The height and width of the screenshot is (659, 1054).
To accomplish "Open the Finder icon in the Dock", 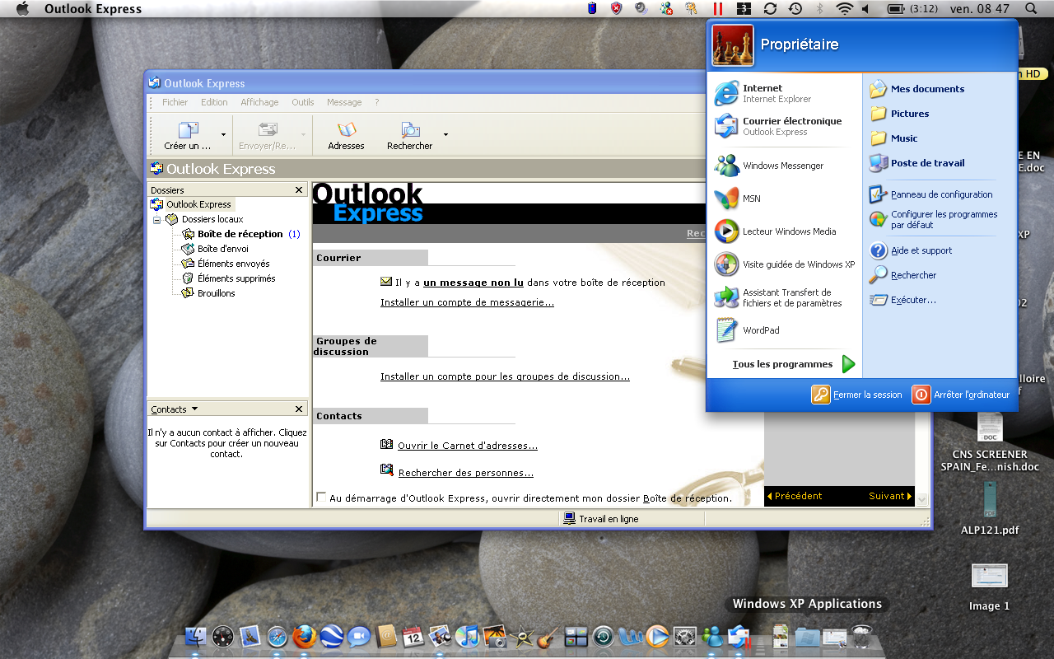I will tap(196, 637).
